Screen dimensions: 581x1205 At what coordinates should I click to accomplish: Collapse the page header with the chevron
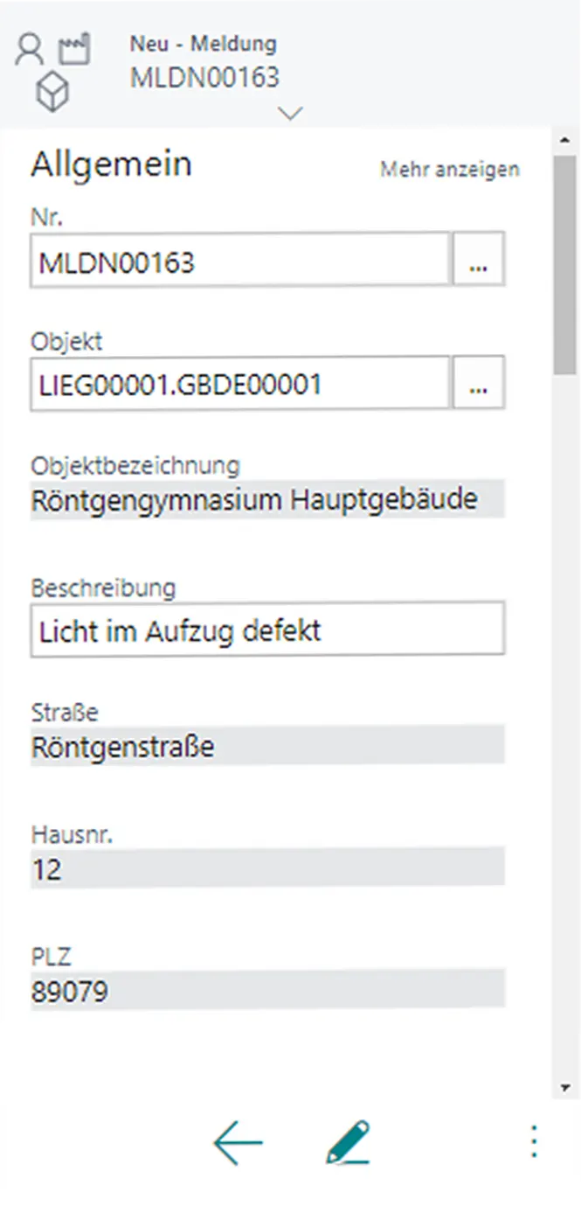[289, 114]
